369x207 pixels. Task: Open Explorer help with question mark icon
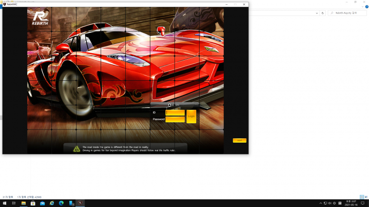(x=367, y=7)
